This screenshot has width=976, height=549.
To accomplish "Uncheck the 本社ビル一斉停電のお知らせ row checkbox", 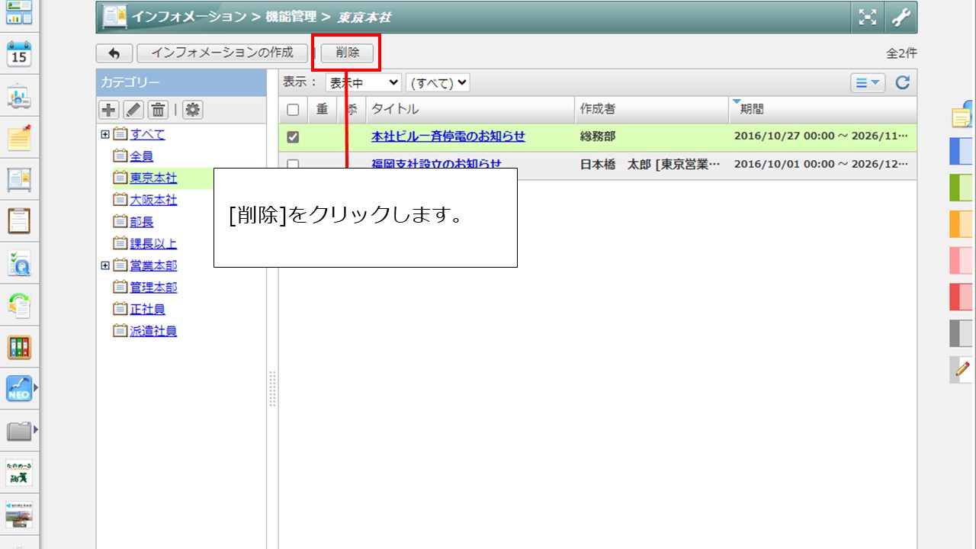I will tap(293, 137).
